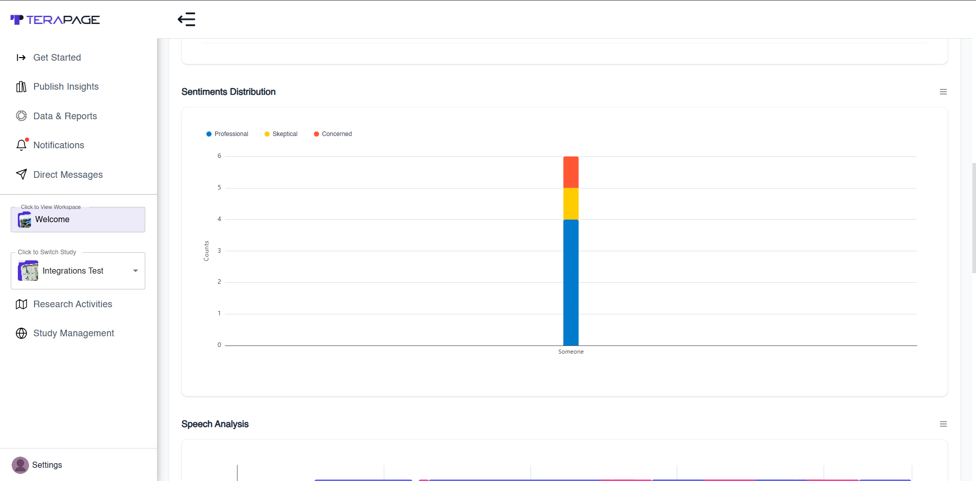976x481 pixels.
Task: Click the Notifications bell icon
Action: click(x=21, y=145)
